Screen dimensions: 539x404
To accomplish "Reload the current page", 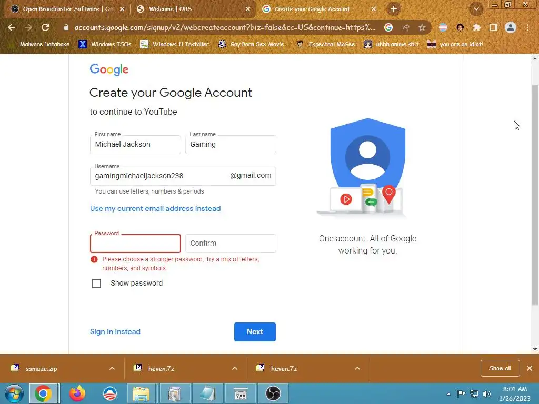I will pos(45,27).
